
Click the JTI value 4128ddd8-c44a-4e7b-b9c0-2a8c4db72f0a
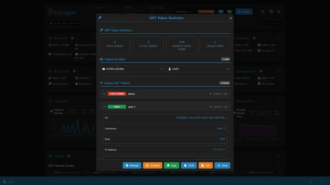coord(200,118)
